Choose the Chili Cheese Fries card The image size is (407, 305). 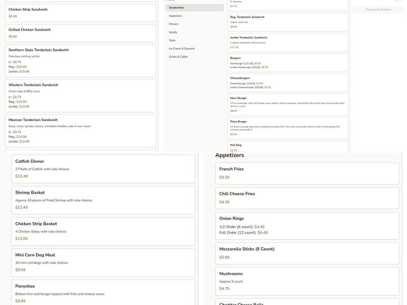(307, 198)
